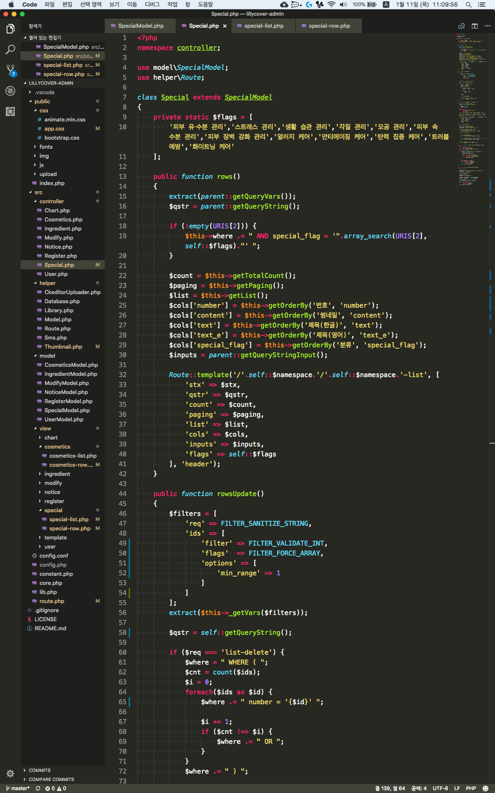Expand the COMMITS section
Screen dimensions: 495x793
tap(40, 770)
